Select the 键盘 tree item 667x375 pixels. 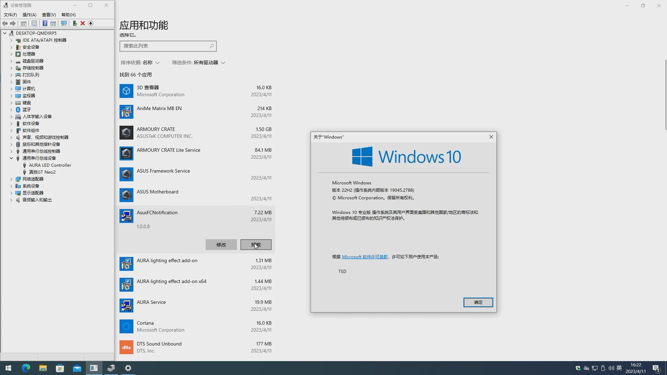(27, 103)
